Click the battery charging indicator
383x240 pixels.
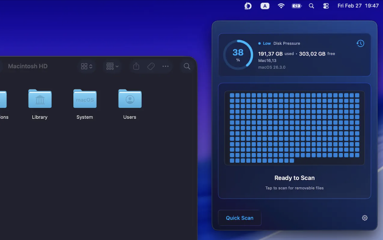pos(296,6)
